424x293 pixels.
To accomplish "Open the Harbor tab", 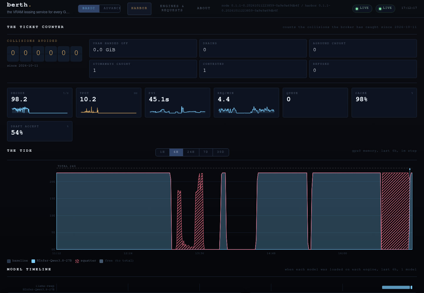I will coord(139,9).
